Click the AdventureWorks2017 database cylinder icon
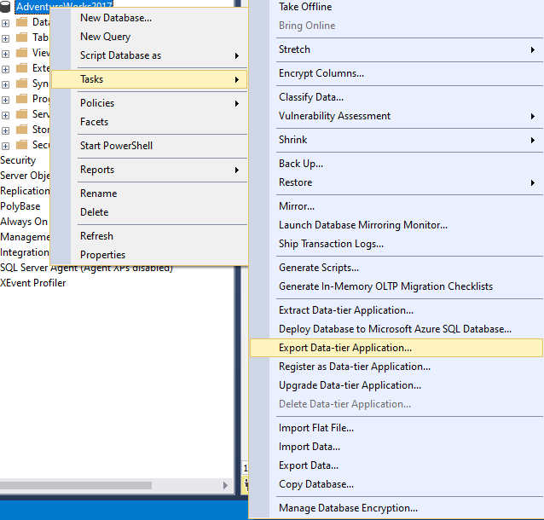This screenshot has width=544, height=520. (x=6, y=7)
